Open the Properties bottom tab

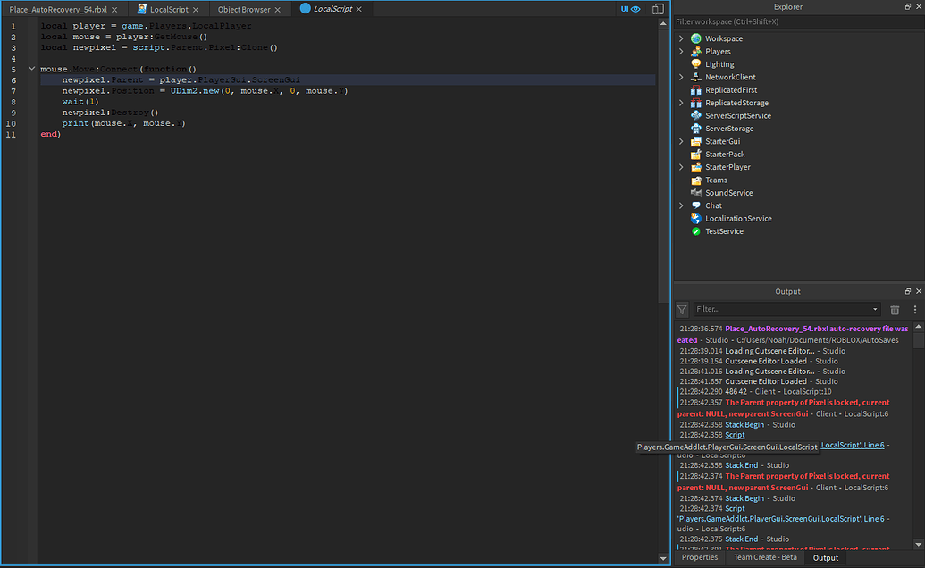(x=700, y=557)
